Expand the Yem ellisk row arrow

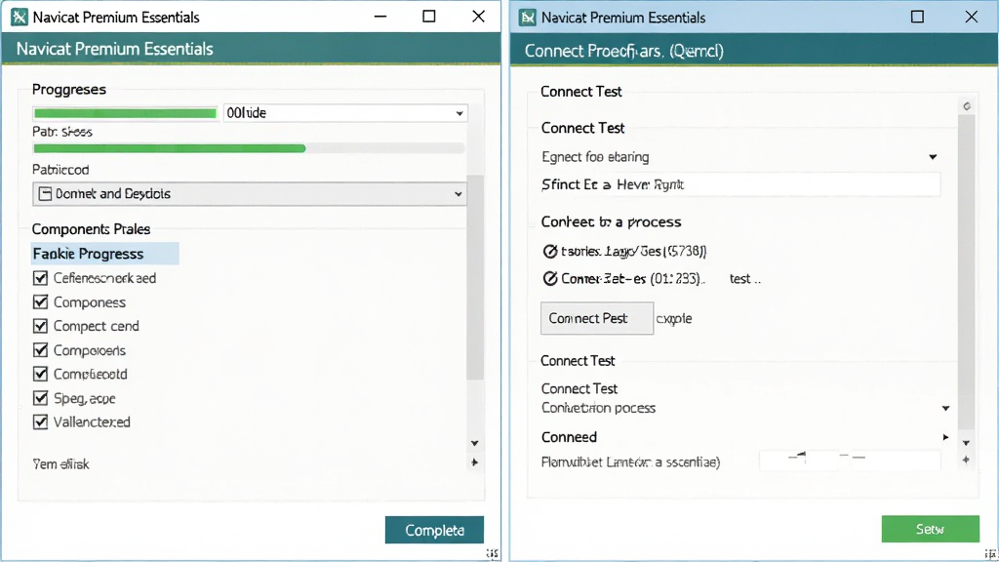[475, 462]
